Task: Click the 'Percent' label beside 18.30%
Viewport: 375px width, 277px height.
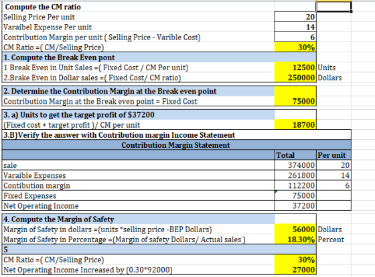Action: coord(331,240)
